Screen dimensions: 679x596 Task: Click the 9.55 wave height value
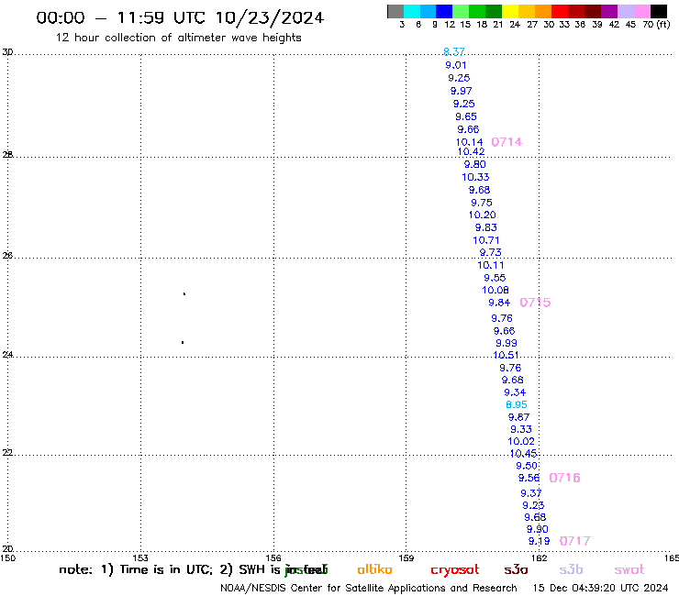[495, 278]
